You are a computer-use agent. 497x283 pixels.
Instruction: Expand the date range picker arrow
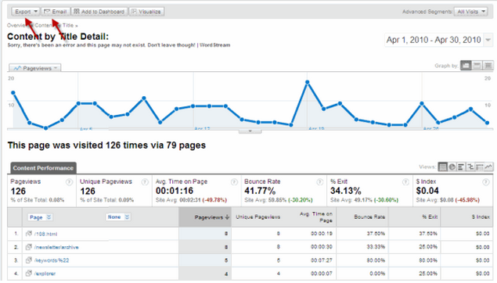[x=488, y=40]
